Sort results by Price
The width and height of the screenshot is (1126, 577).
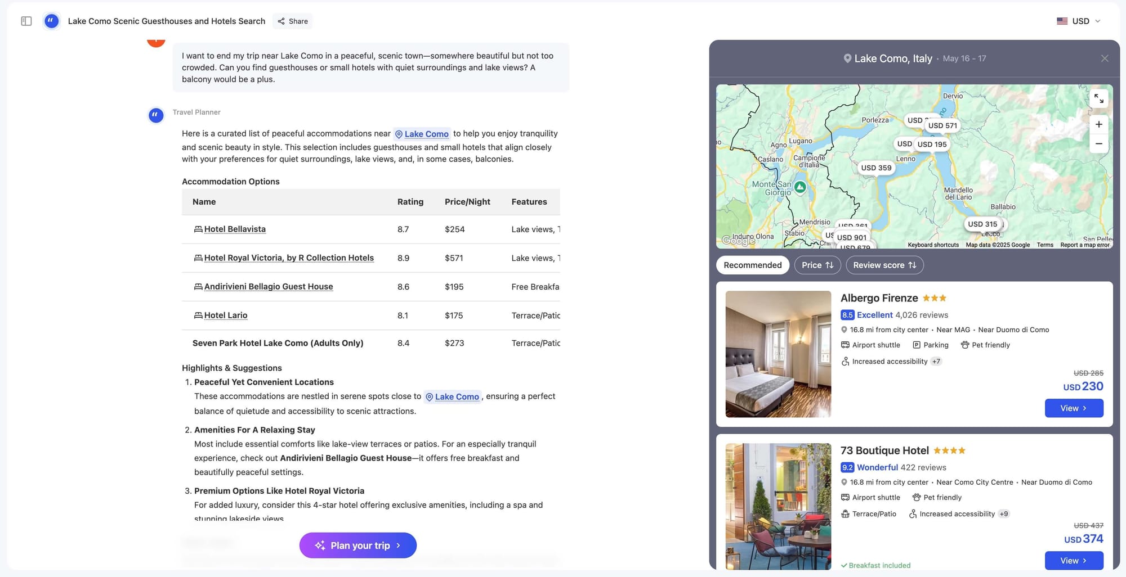817,265
